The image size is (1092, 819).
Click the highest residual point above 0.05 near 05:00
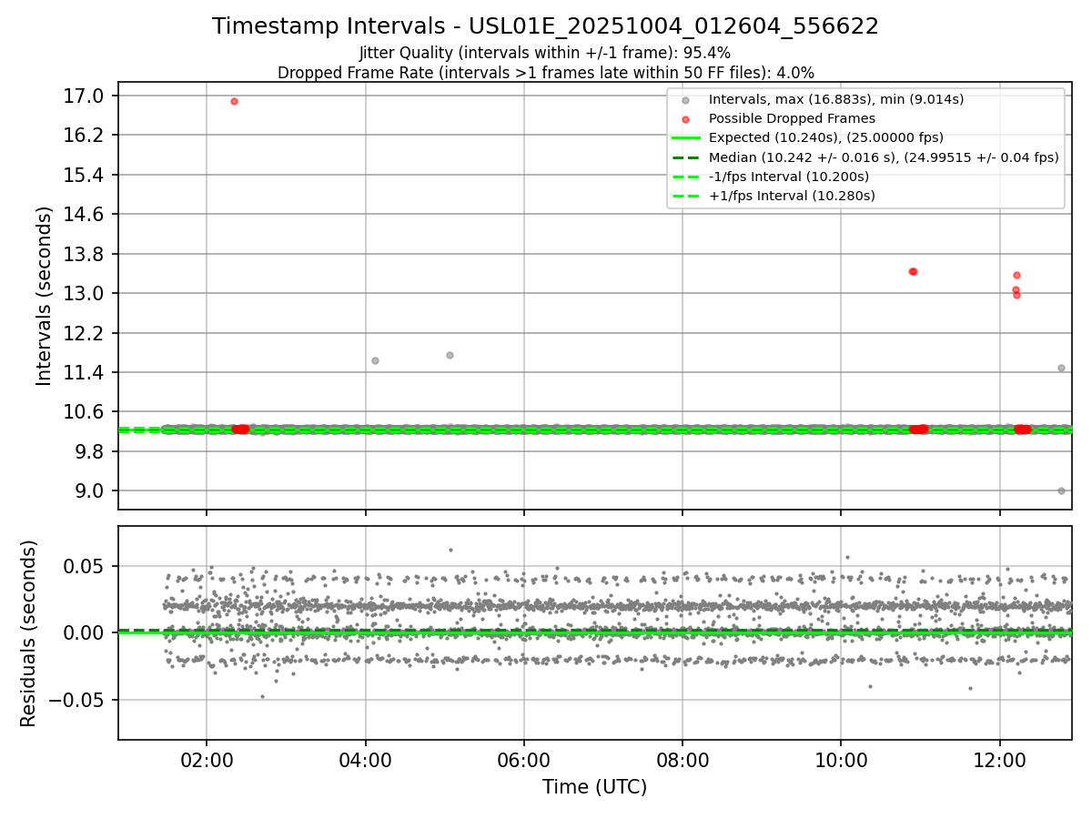click(x=450, y=550)
